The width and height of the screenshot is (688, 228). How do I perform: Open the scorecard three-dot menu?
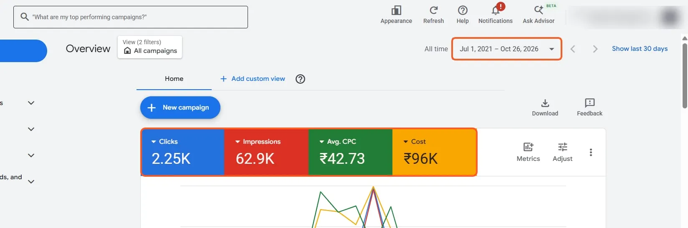pyautogui.click(x=591, y=153)
